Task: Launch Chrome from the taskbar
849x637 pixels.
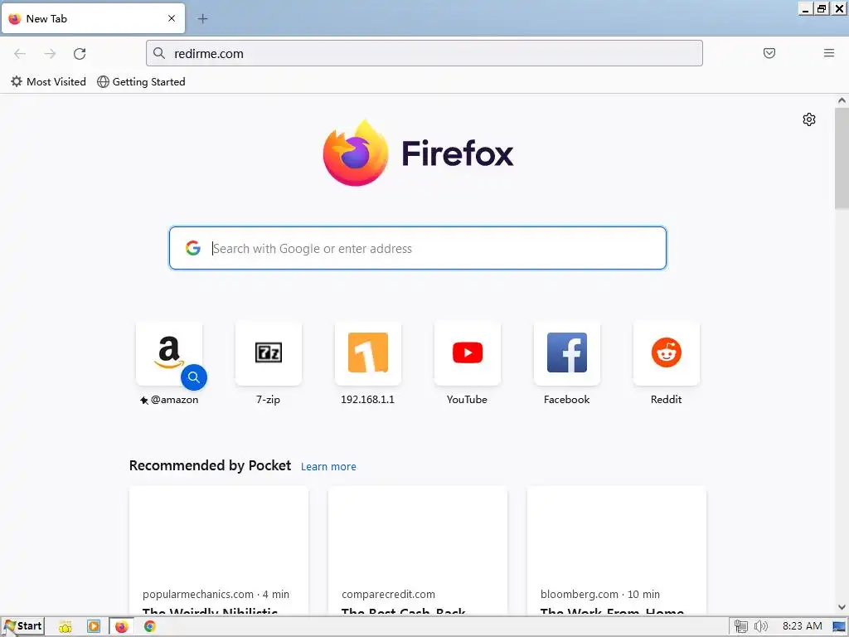Action: point(150,627)
